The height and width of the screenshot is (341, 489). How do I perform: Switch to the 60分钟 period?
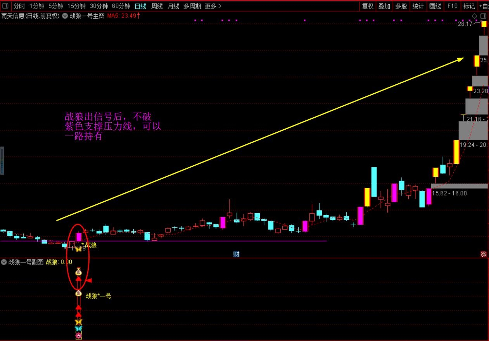click(121, 6)
